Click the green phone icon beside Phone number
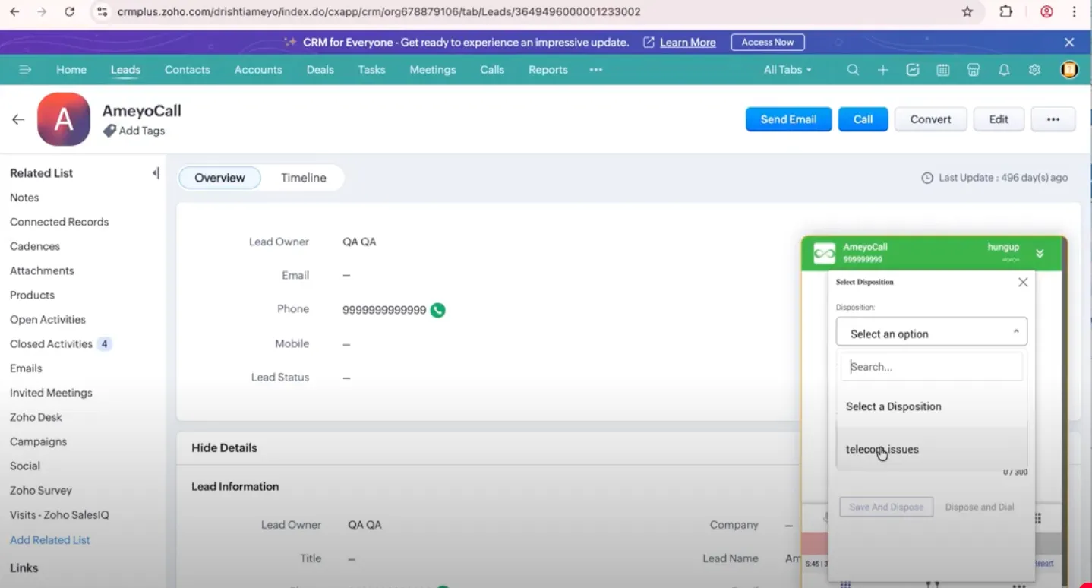The width and height of the screenshot is (1092, 588). [x=437, y=310]
